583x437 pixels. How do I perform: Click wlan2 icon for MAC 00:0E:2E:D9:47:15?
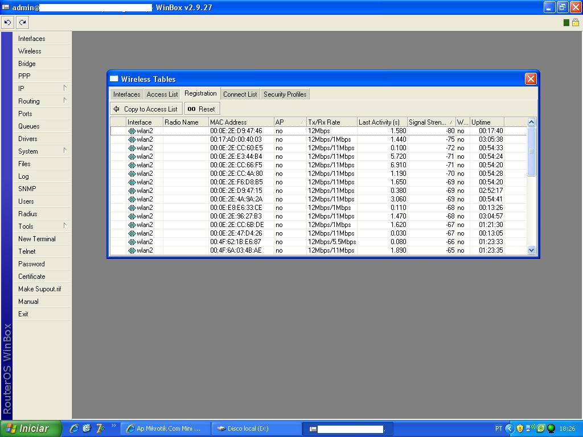click(132, 191)
